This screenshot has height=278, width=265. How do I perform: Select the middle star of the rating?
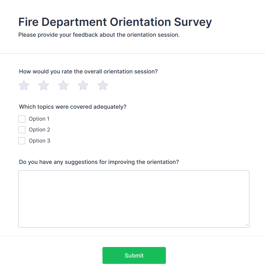[63, 85]
